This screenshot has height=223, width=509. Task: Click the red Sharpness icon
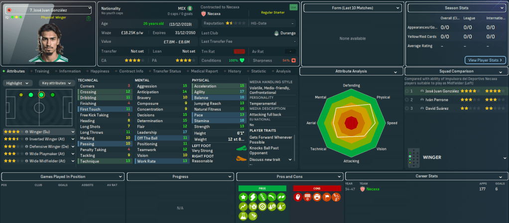(294, 61)
